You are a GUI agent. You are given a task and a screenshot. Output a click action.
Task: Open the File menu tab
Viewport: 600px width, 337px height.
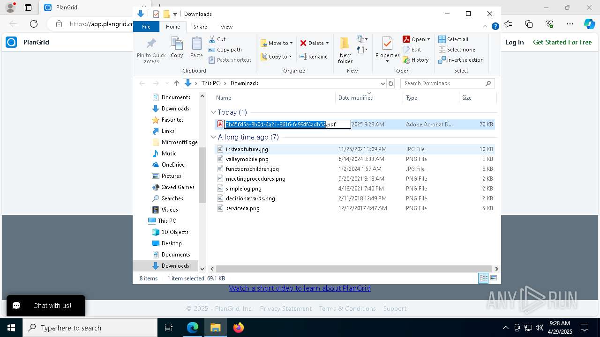pyautogui.click(x=146, y=27)
